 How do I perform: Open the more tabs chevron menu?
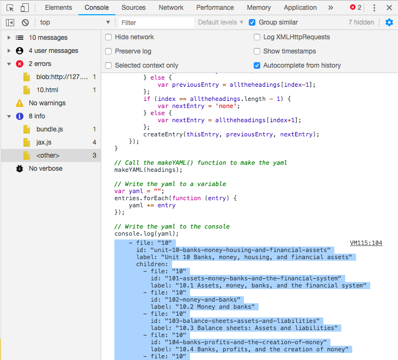point(330,8)
